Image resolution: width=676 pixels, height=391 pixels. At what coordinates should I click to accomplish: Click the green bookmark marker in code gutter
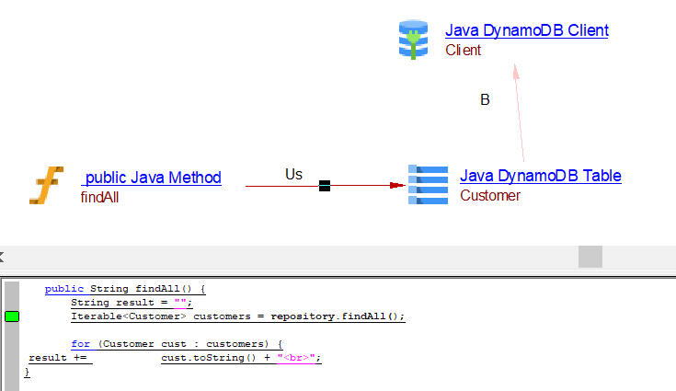tap(12, 316)
